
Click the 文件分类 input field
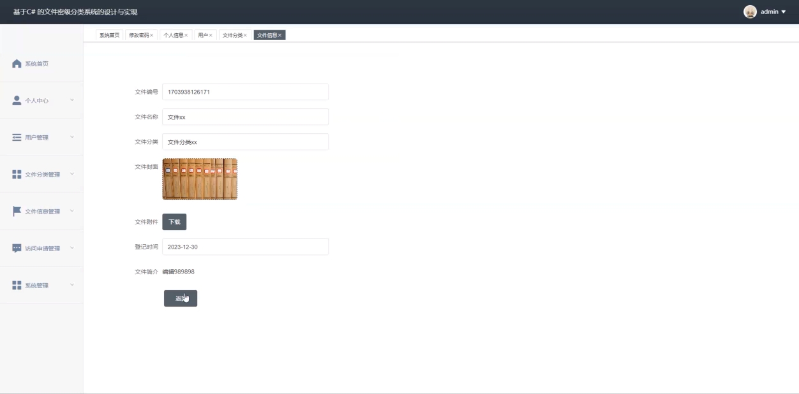tap(246, 142)
